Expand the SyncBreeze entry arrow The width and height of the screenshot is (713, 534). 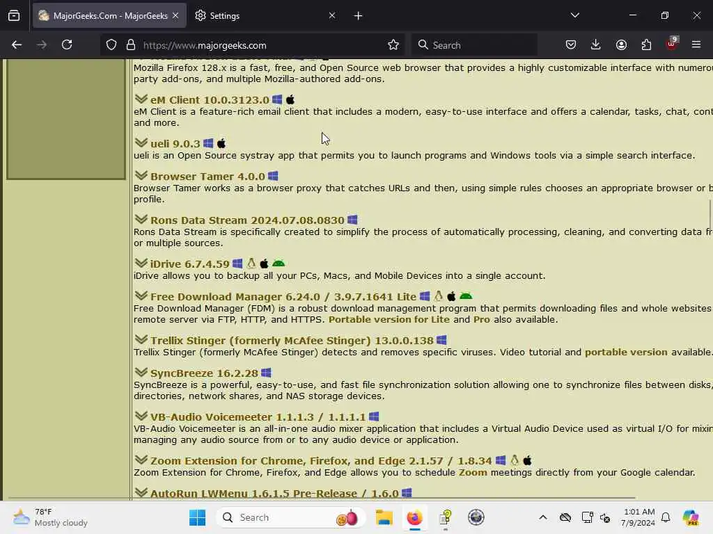[141, 373]
